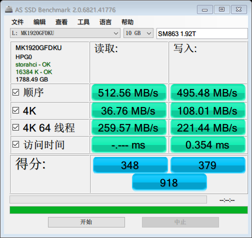
Task: Maximize the benchmark window
Action: pyautogui.click(x=221, y=9)
